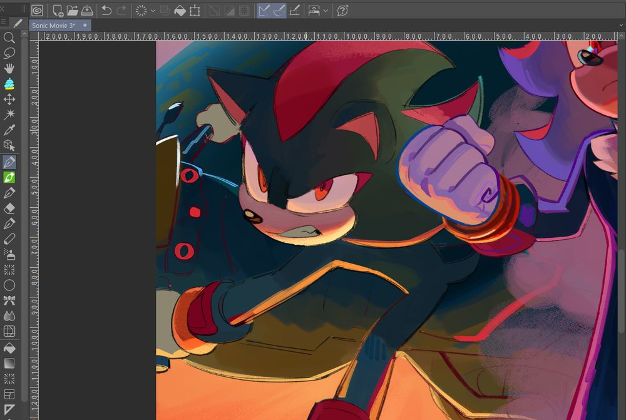Click Clear Outside Selection icon
Screen dimensions: 626x420
165,11
